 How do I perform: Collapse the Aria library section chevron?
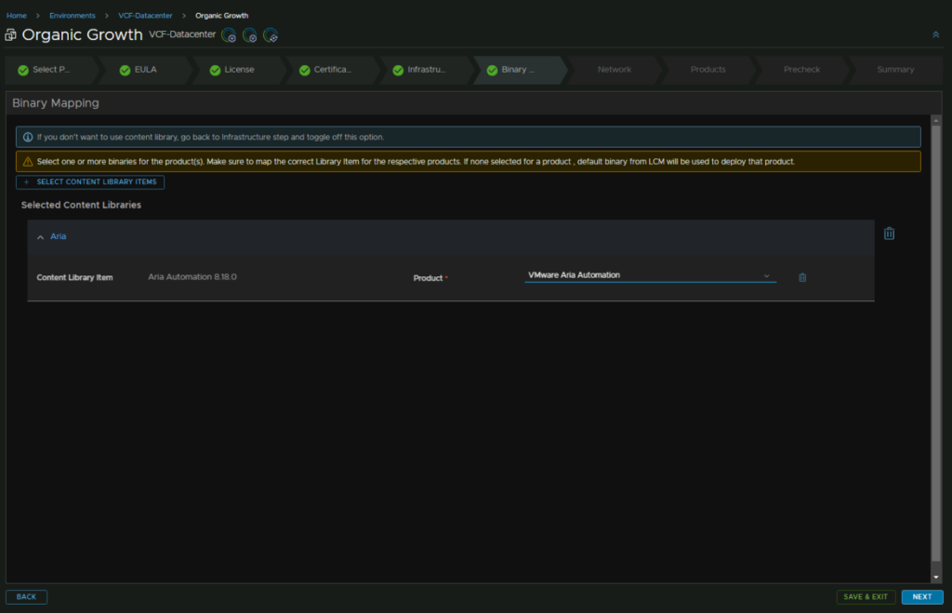click(40, 237)
